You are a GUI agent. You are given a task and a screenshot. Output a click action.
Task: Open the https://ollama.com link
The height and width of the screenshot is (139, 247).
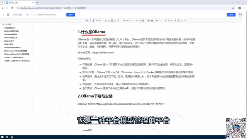point(103,53)
